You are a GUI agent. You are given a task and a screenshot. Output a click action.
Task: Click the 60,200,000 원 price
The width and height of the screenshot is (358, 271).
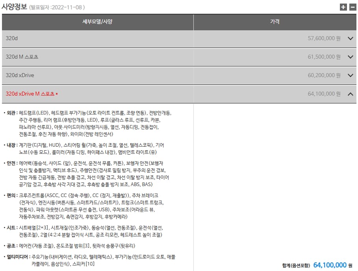[x=324, y=75]
